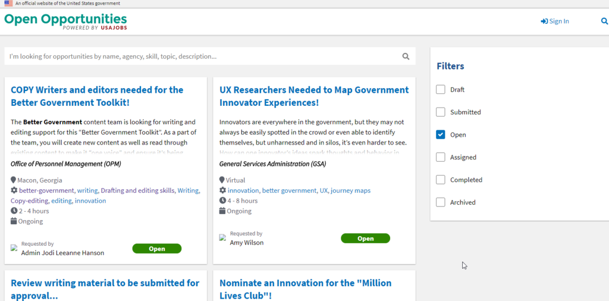Viewport: 609px width, 301px height.
Task: Click Admin Jodi Leeanne Hanson avatar image
Action: tap(14, 248)
